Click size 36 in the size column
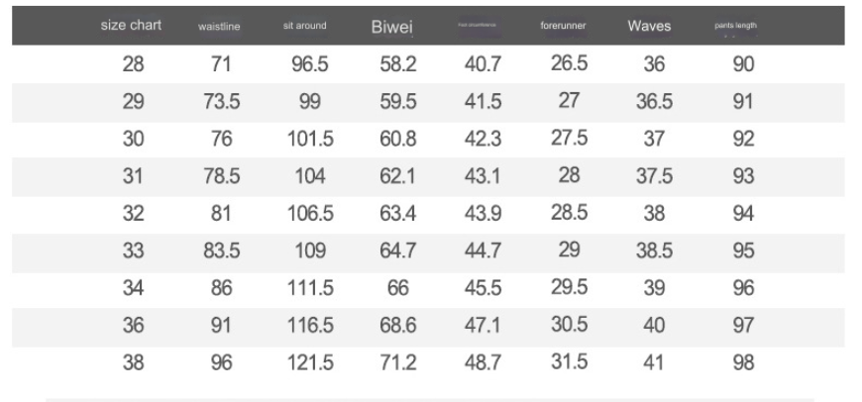 click(x=133, y=326)
